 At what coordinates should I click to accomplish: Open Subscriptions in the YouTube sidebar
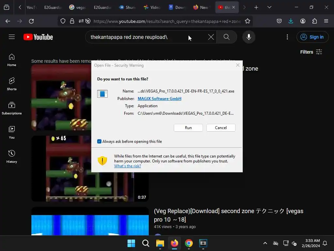pos(12,109)
